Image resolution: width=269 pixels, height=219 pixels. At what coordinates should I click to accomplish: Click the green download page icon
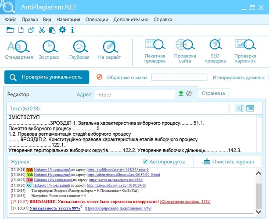point(181,93)
